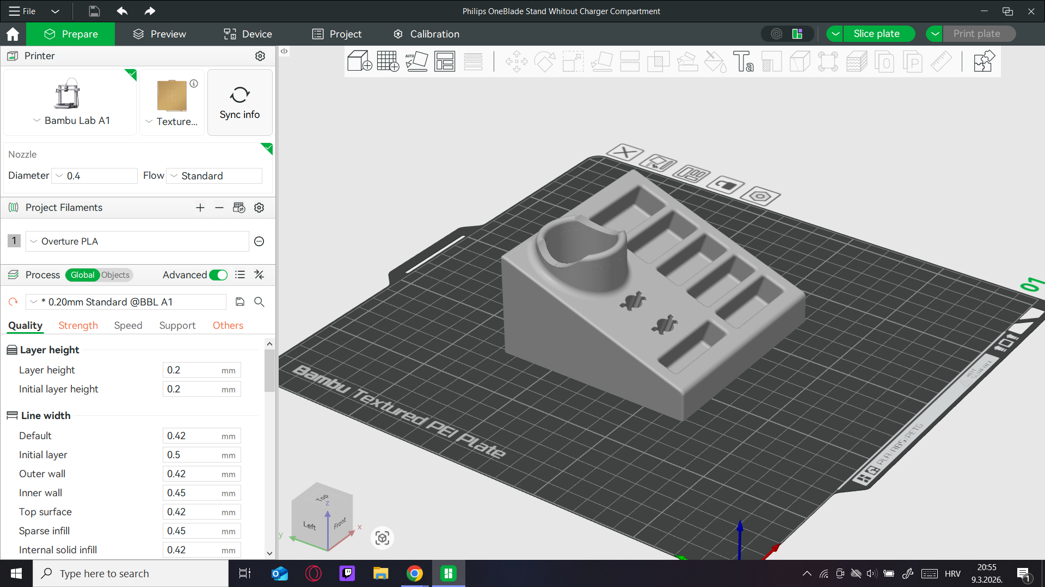Viewport: 1045px width, 587px height.
Task: Click the settings panel scrollbar
Action: (269, 371)
